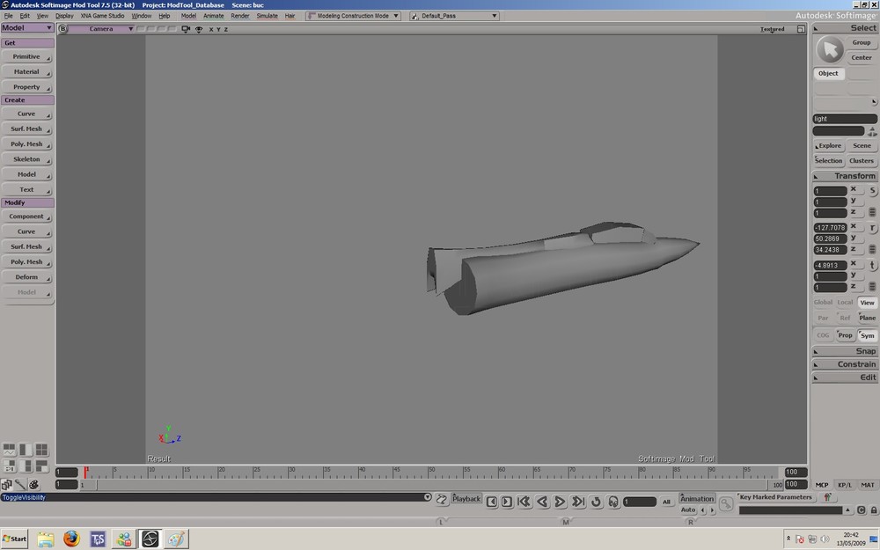Open the Textured display mode menu
880x550 pixels.
773,29
